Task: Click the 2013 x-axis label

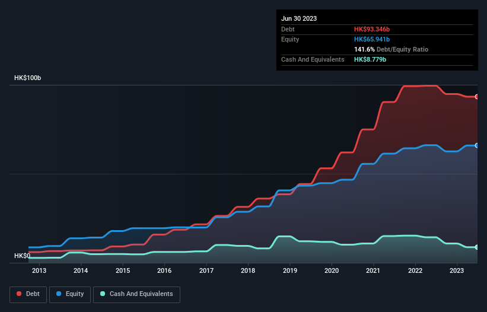Action: 39,270
